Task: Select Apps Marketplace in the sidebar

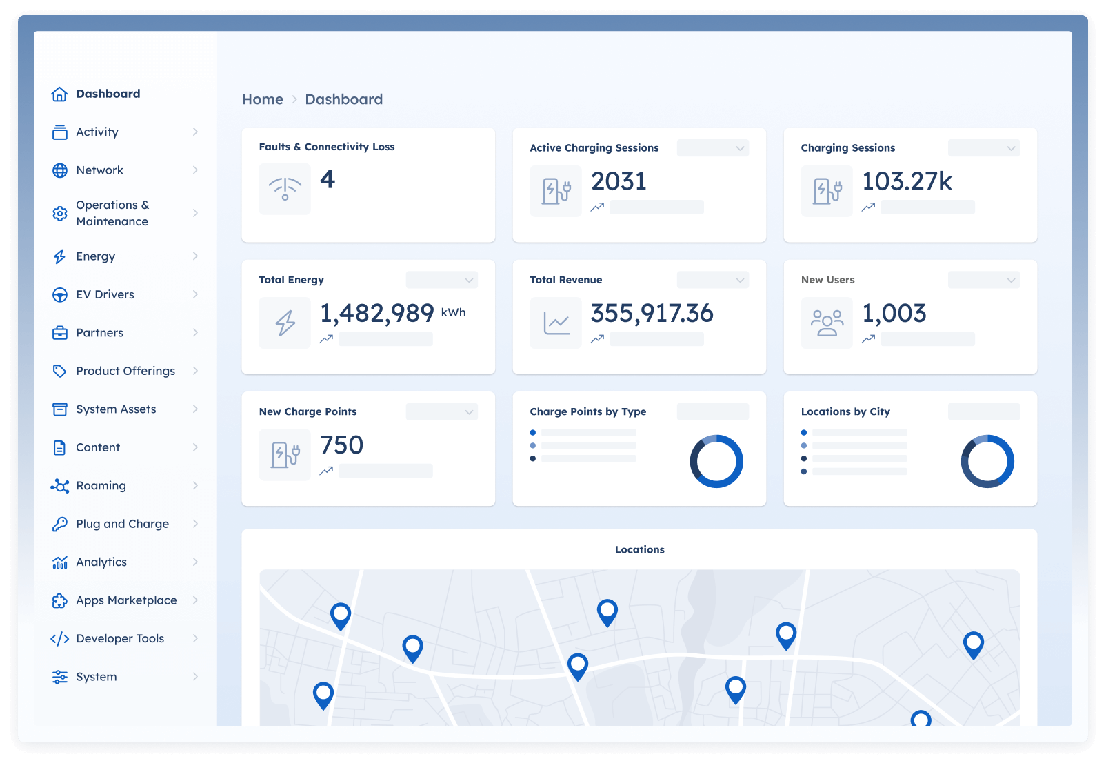Action: pyautogui.click(x=126, y=600)
